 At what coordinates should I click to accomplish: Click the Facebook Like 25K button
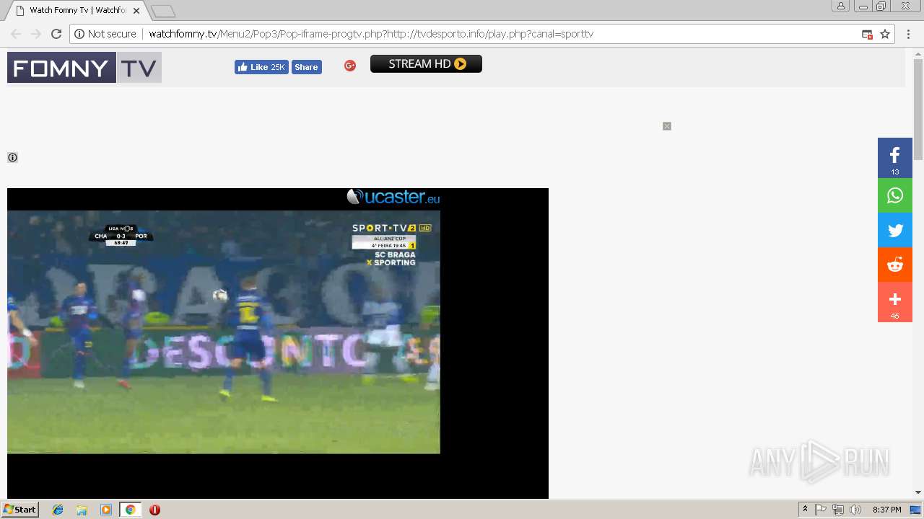pyautogui.click(x=261, y=67)
